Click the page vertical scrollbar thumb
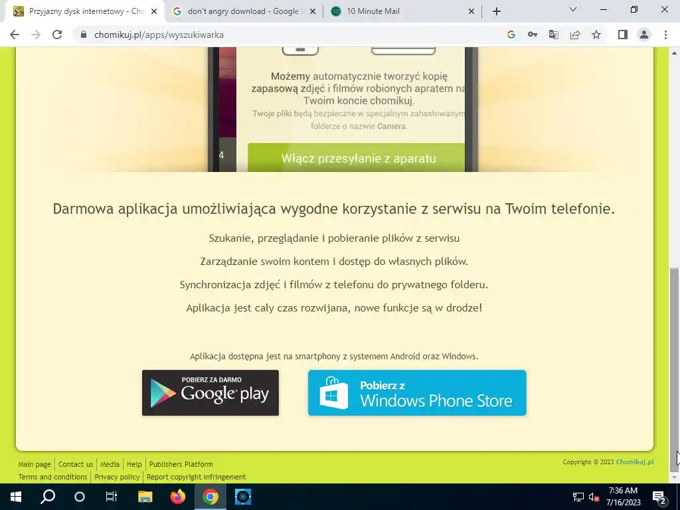The width and height of the screenshot is (680, 510). tap(675, 369)
